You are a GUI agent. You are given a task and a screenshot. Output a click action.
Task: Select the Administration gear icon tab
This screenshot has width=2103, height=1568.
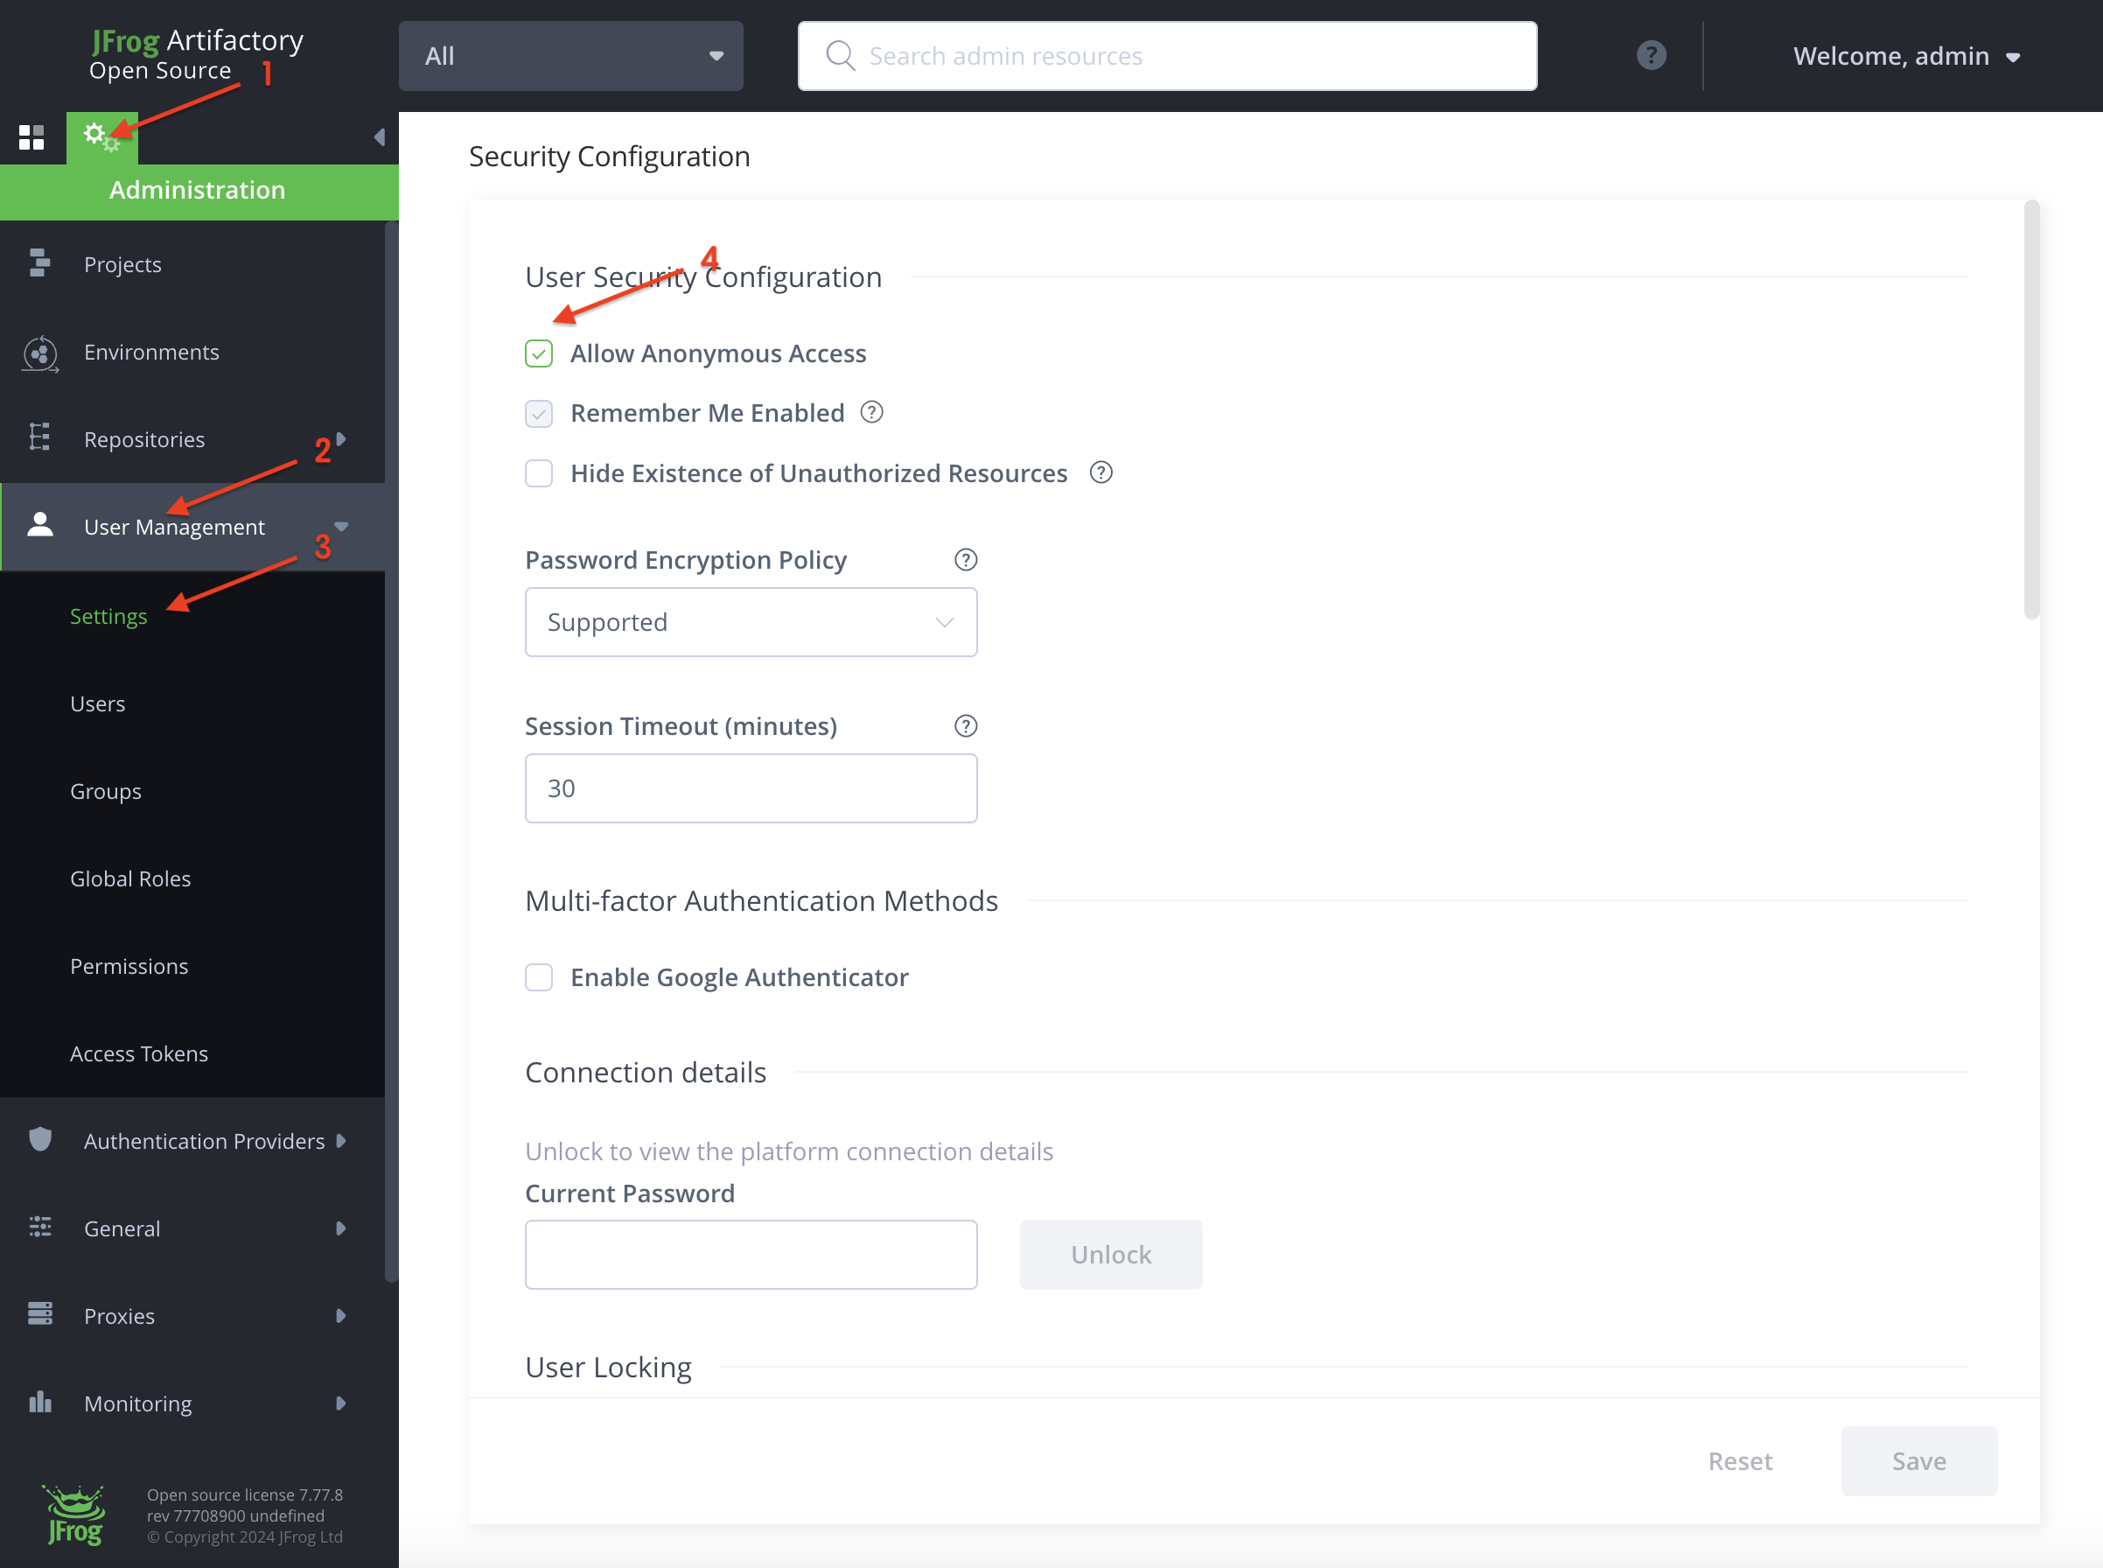coord(101,137)
